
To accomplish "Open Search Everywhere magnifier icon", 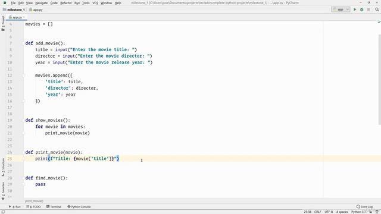I will (x=377, y=10).
